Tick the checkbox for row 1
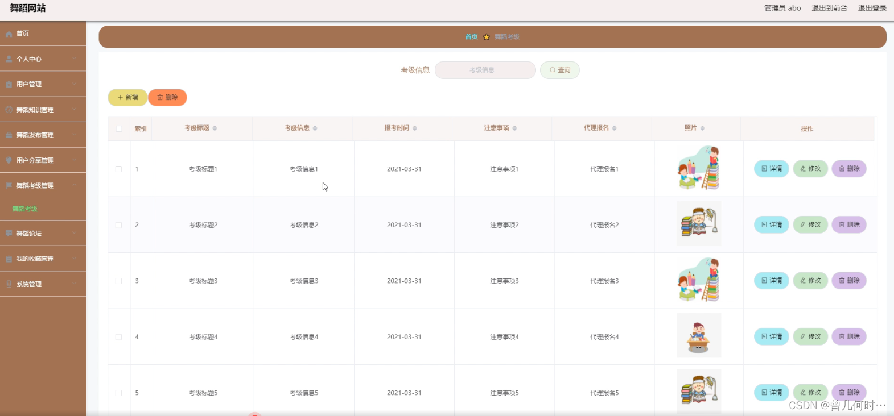 pos(119,169)
